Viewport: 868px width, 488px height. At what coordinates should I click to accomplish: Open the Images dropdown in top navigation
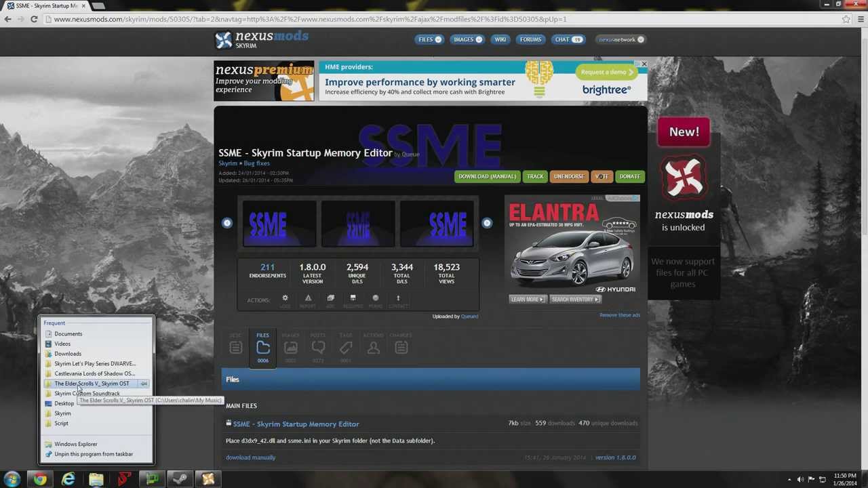pyautogui.click(x=468, y=39)
